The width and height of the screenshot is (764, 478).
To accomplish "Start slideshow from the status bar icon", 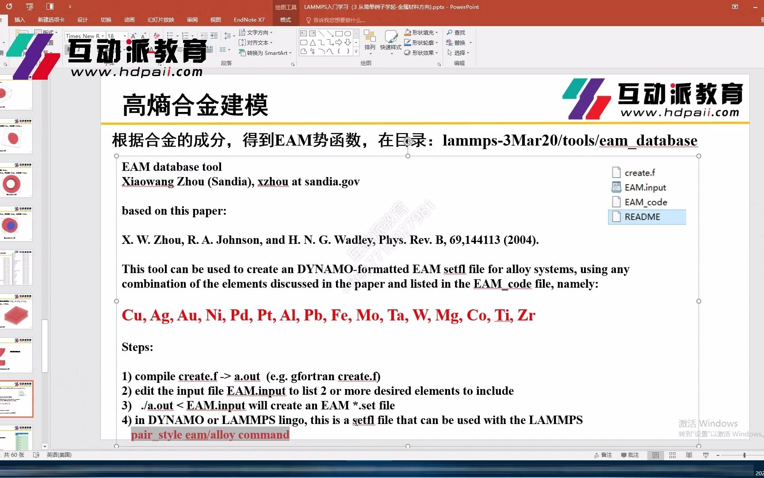I will [706, 455].
